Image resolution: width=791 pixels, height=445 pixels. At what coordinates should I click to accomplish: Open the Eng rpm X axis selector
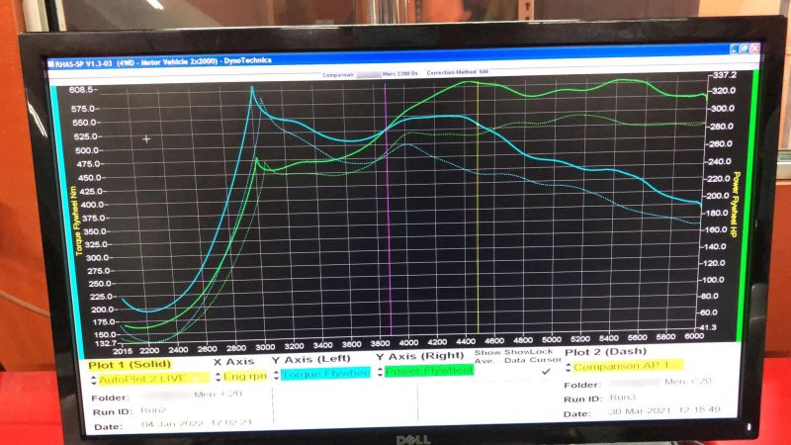(x=244, y=377)
